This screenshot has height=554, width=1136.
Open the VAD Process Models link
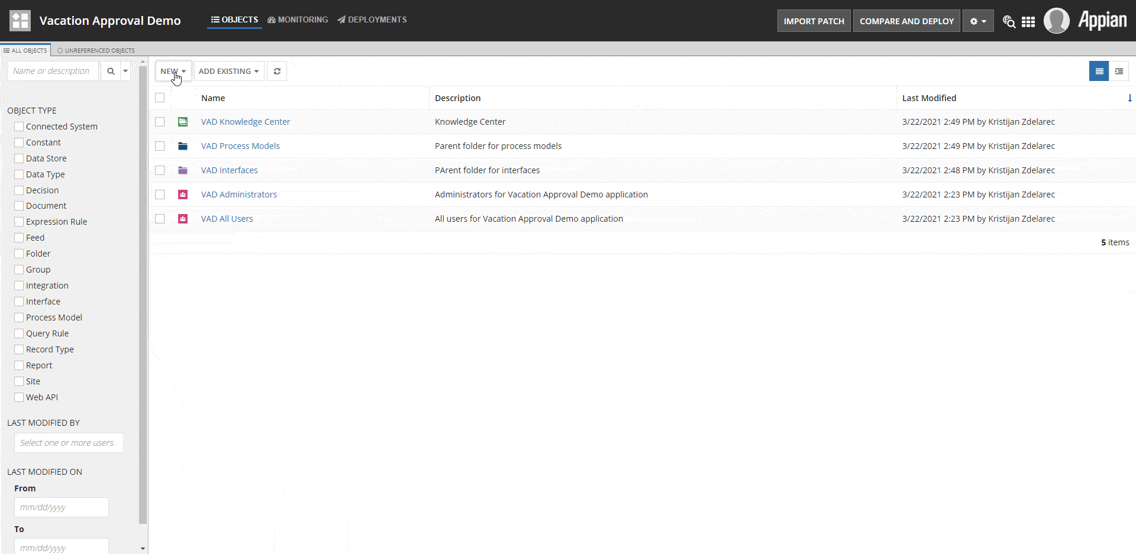[240, 146]
